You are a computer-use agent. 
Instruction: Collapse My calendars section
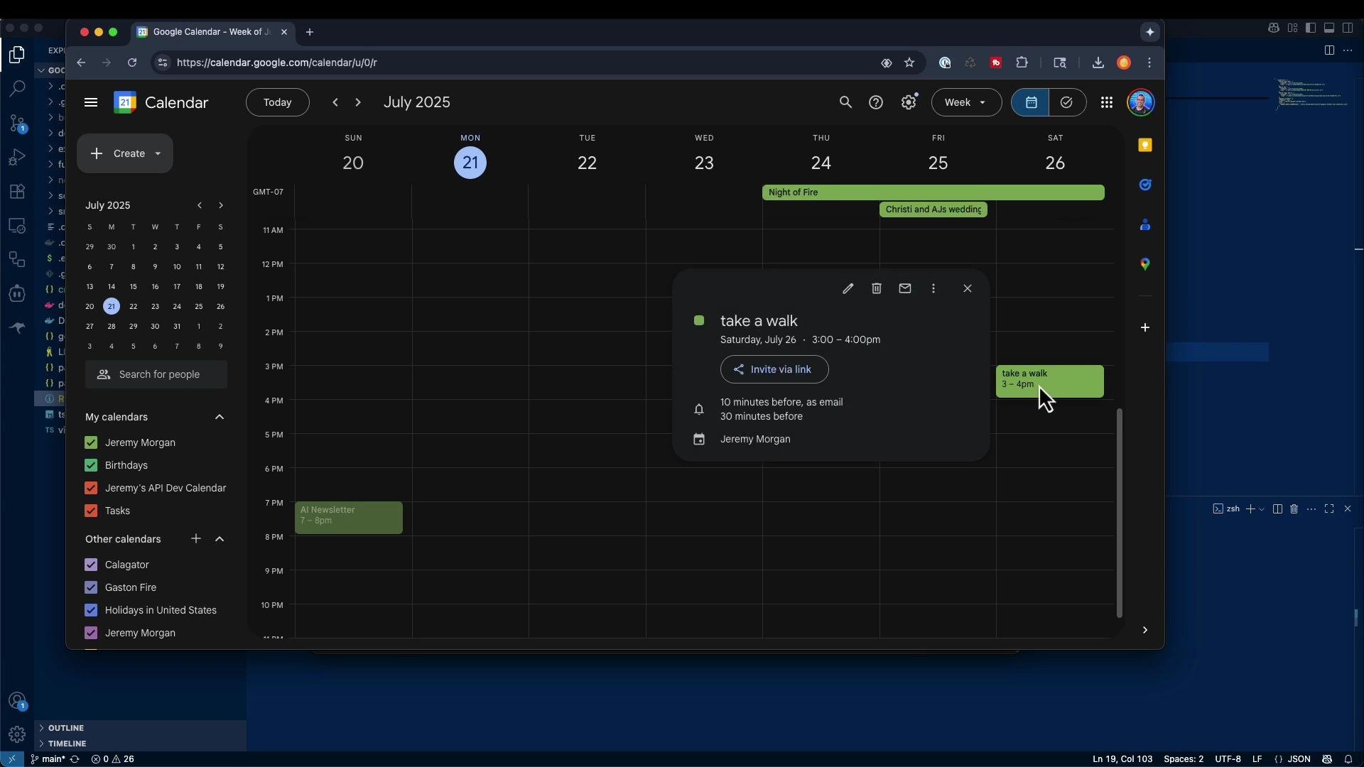[x=220, y=417]
